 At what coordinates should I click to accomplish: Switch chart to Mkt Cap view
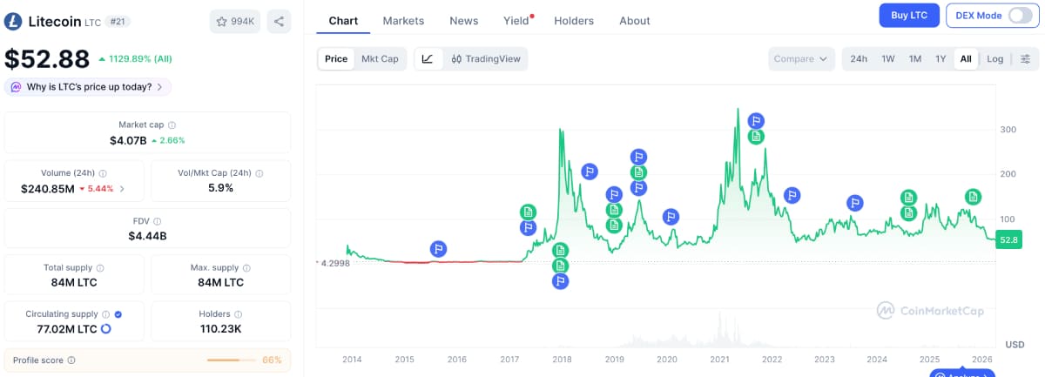[x=380, y=59]
